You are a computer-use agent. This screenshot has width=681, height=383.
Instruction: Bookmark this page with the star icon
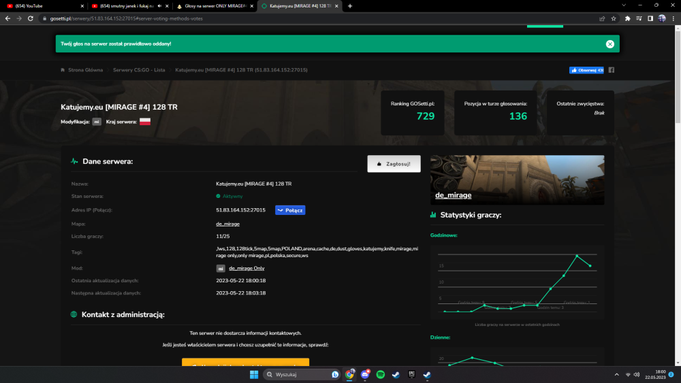(x=614, y=18)
